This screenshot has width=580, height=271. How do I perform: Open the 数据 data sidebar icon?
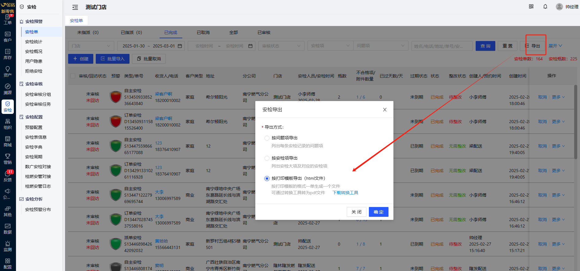tap(8, 229)
